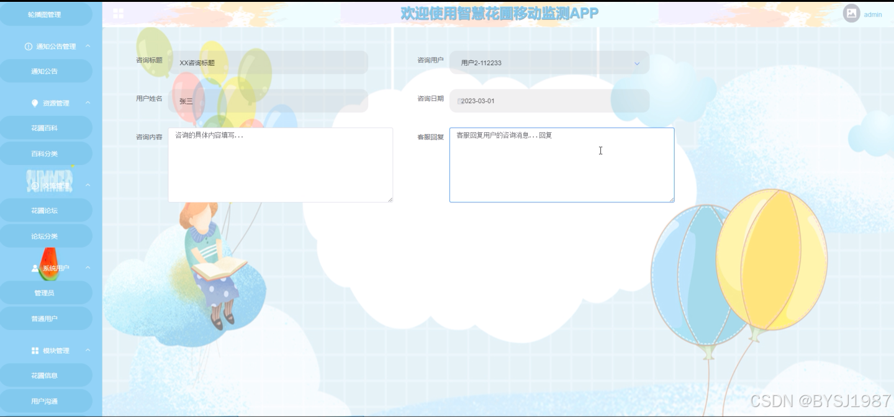Open the admin user link
Image resolution: width=894 pixels, height=417 pixels.
pos(873,14)
